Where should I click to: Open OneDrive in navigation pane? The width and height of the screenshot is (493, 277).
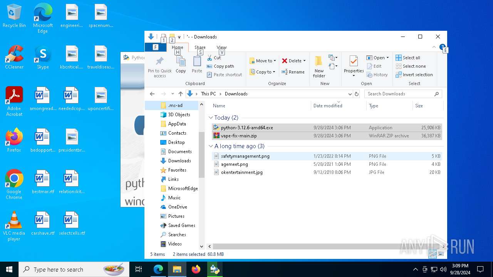178,207
